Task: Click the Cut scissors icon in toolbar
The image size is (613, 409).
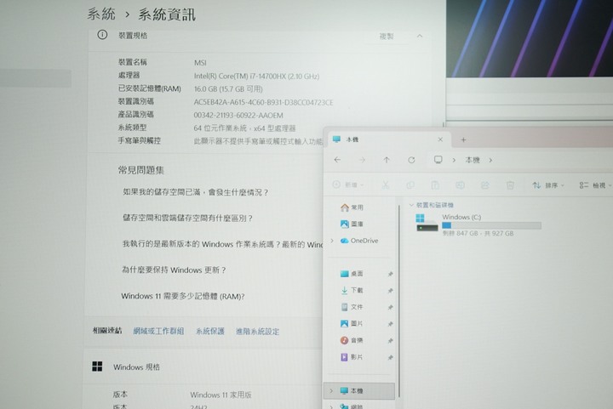Action: click(385, 185)
